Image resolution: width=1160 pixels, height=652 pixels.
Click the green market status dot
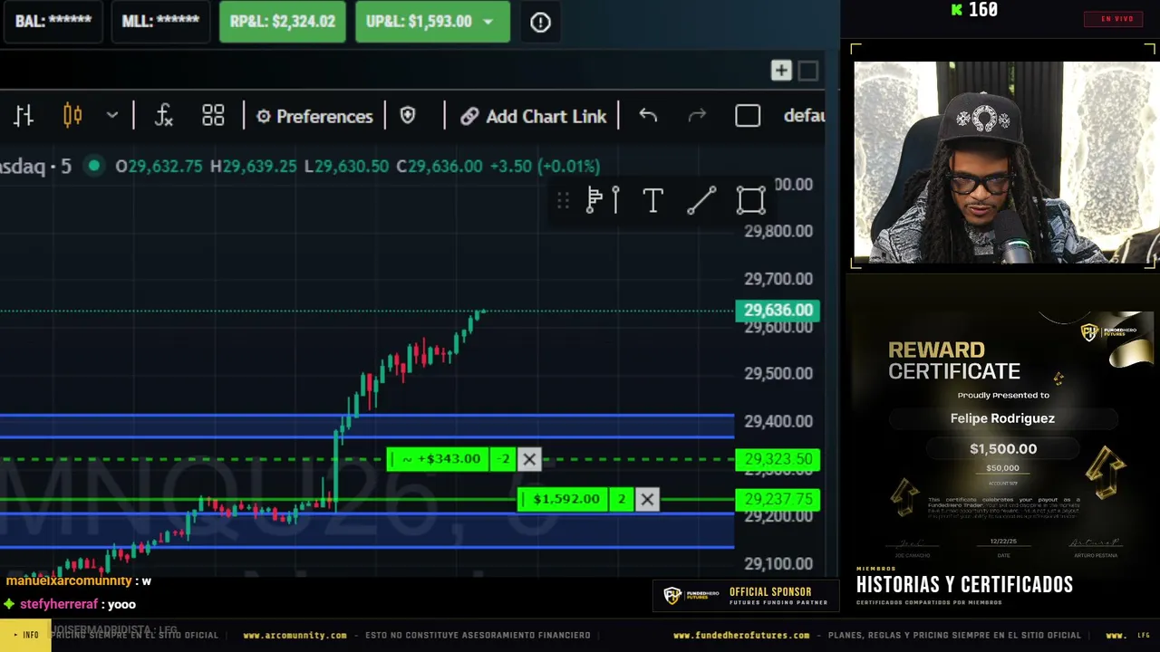pyautogui.click(x=93, y=166)
